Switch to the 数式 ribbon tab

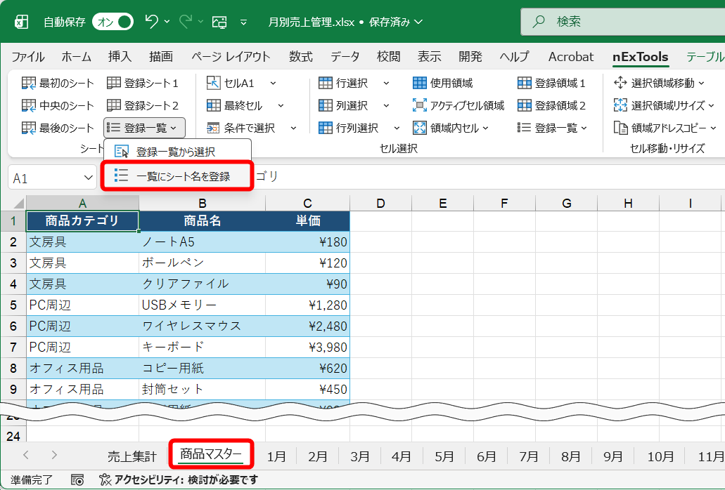(301, 57)
